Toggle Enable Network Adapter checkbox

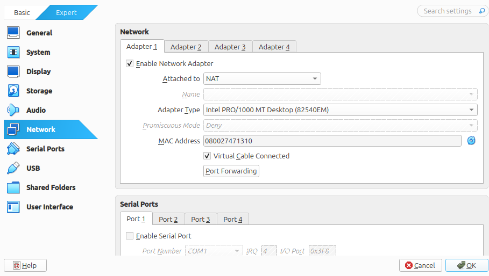click(x=130, y=63)
